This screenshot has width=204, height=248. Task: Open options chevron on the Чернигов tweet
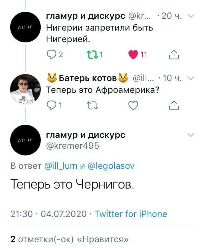(x=191, y=135)
